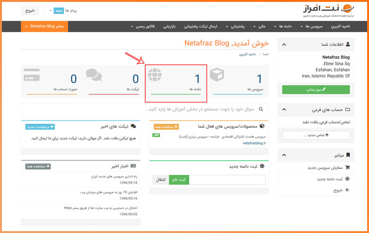Click the 0 تیکت ها stat tile
369x233 pixels.
[x=114, y=82]
